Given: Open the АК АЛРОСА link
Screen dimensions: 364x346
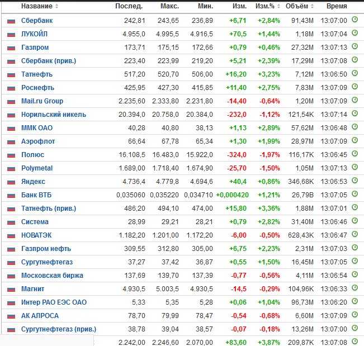Looking at the screenshot, I should pyautogui.click(x=40, y=316).
